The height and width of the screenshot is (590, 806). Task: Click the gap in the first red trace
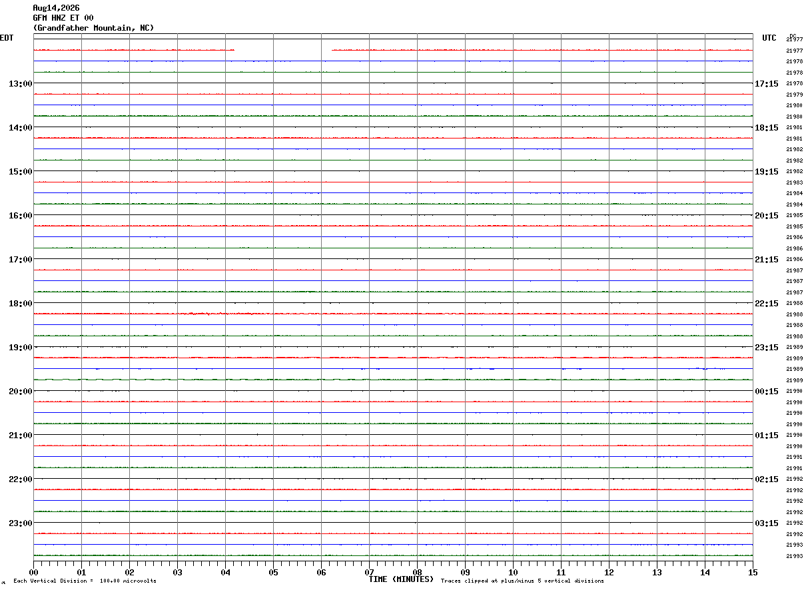click(x=283, y=50)
